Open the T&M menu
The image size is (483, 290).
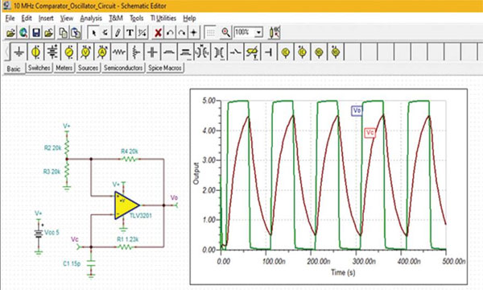coord(116,19)
